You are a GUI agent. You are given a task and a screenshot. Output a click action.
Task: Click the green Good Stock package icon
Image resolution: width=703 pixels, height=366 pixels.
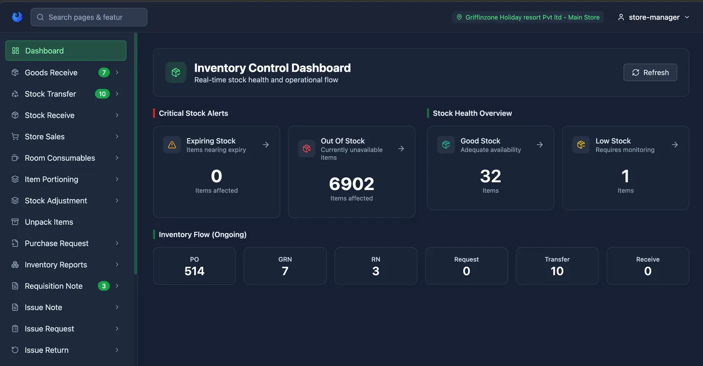445,145
